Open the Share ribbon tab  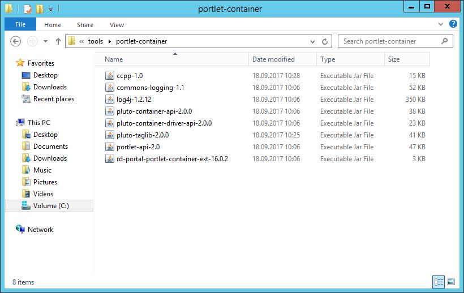click(x=85, y=25)
